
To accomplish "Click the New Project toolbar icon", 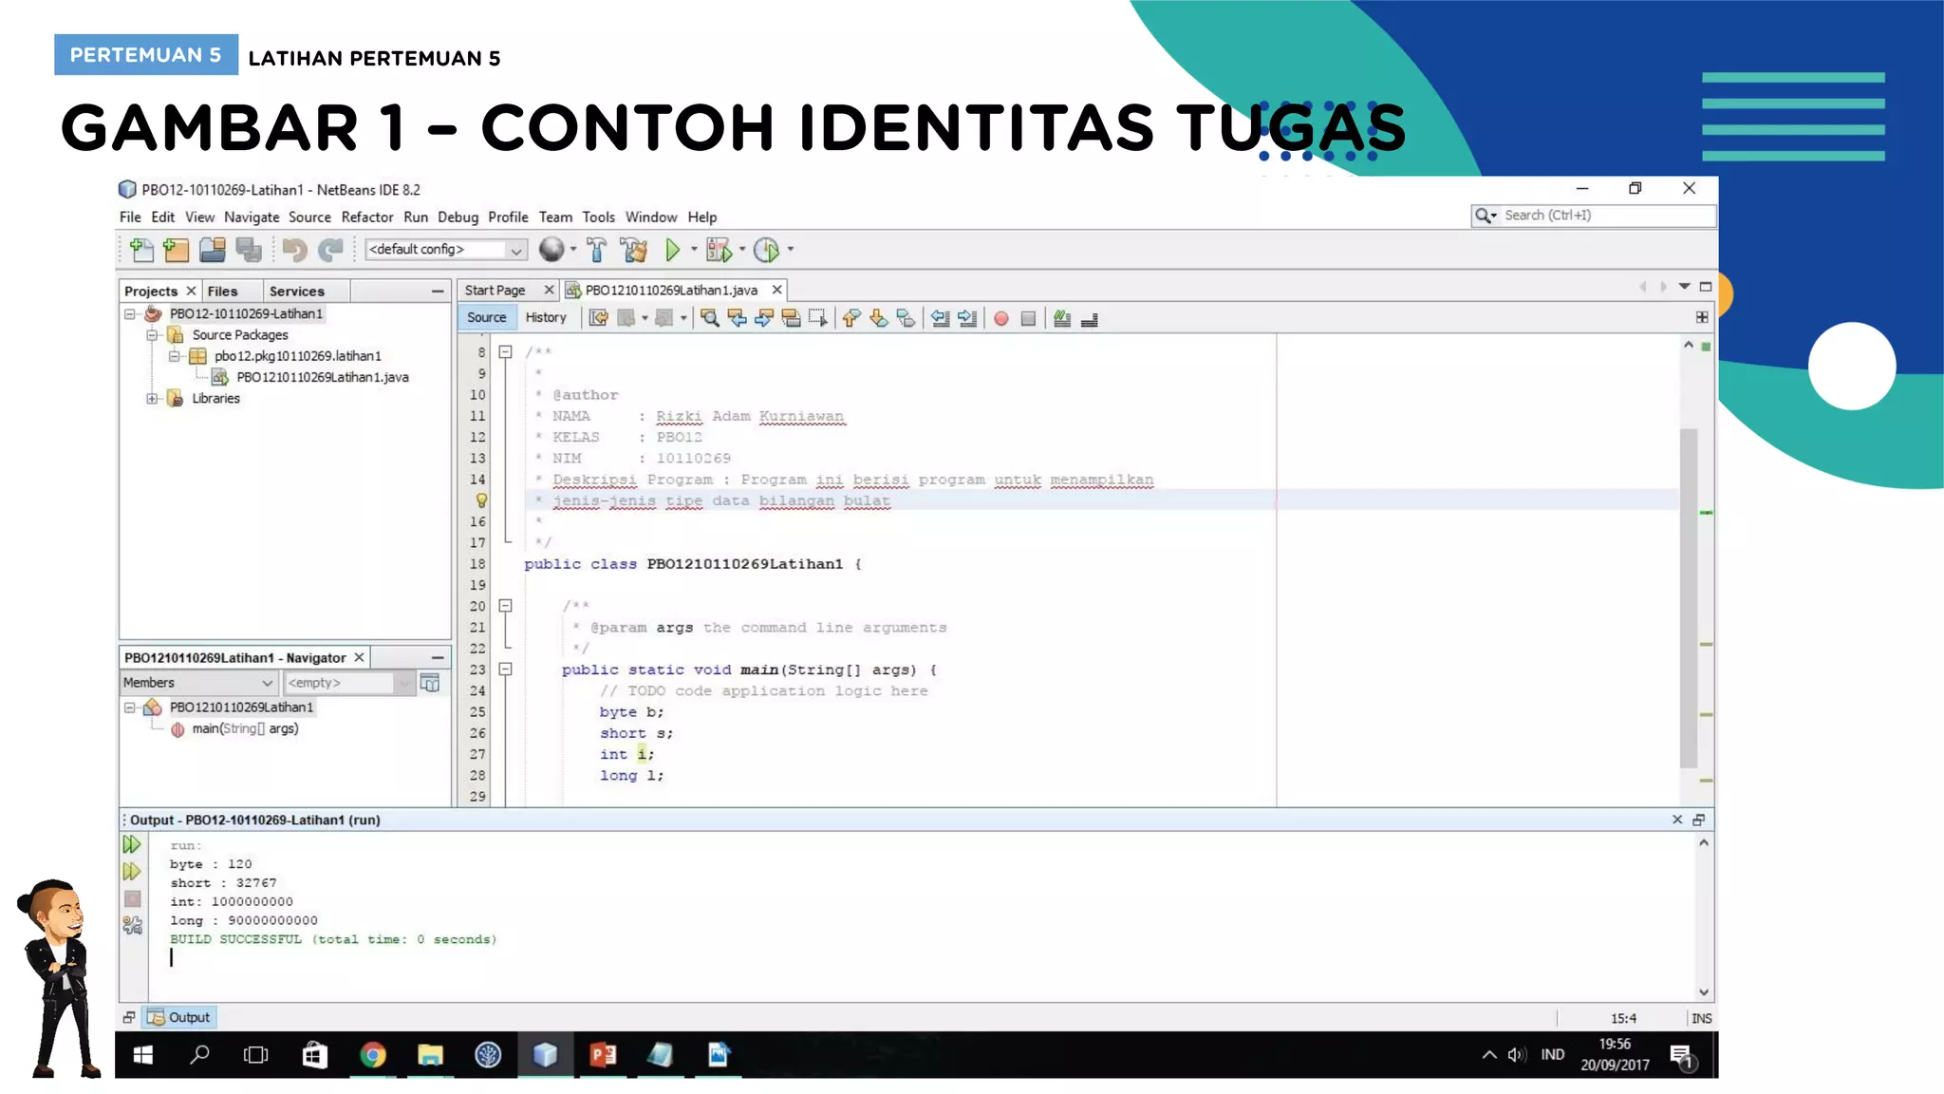I will pyautogui.click(x=177, y=250).
